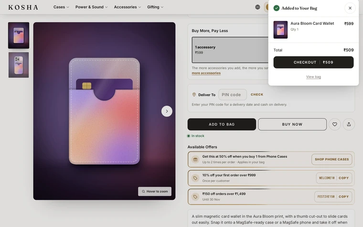Click '10% off your first order over ₹999'

click(x=229, y=175)
